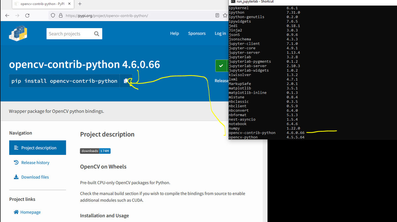This screenshot has height=222, width=397.
Task: Click numpy row in the terminal
Action: point(264,128)
